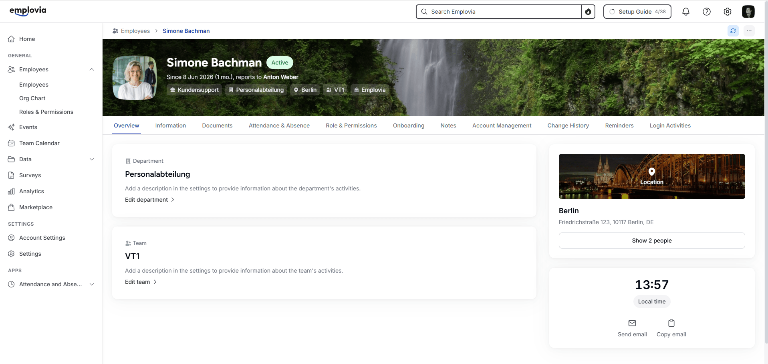Viewport: 768px width, 364px height.
Task: Click the Local time label
Action: click(x=652, y=301)
